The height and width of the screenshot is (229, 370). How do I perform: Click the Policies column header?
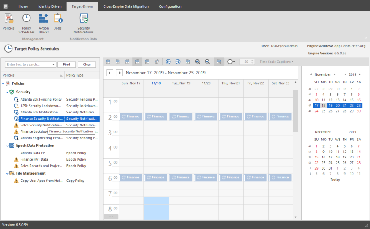click(x=33, y=75)
